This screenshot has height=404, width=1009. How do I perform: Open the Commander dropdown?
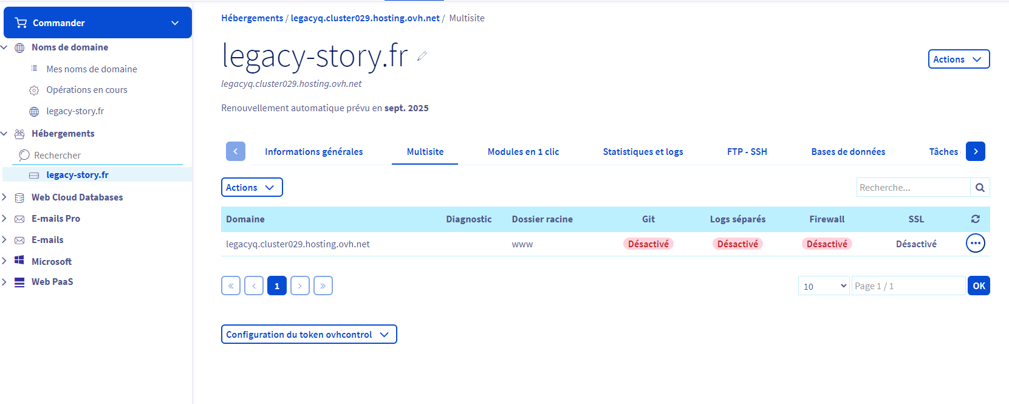pyautogui.click(x=98, y=23)
